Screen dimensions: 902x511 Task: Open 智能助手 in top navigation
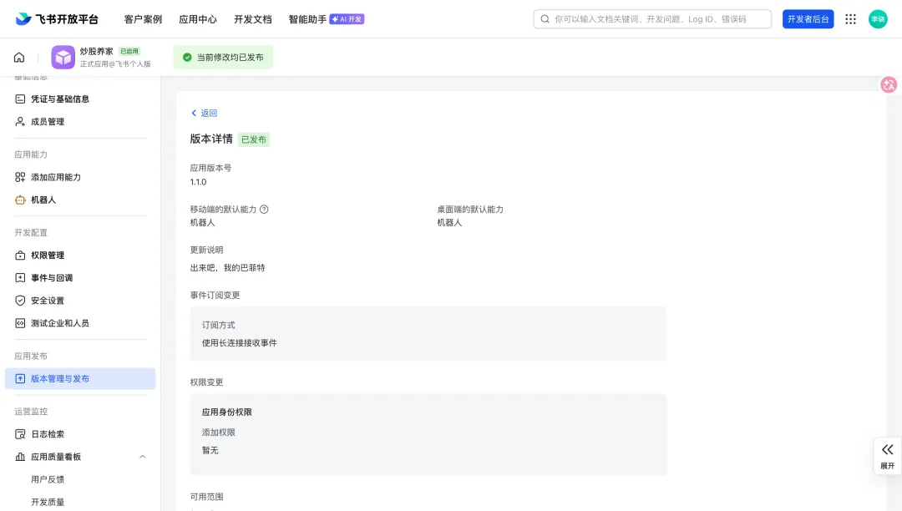307,19
